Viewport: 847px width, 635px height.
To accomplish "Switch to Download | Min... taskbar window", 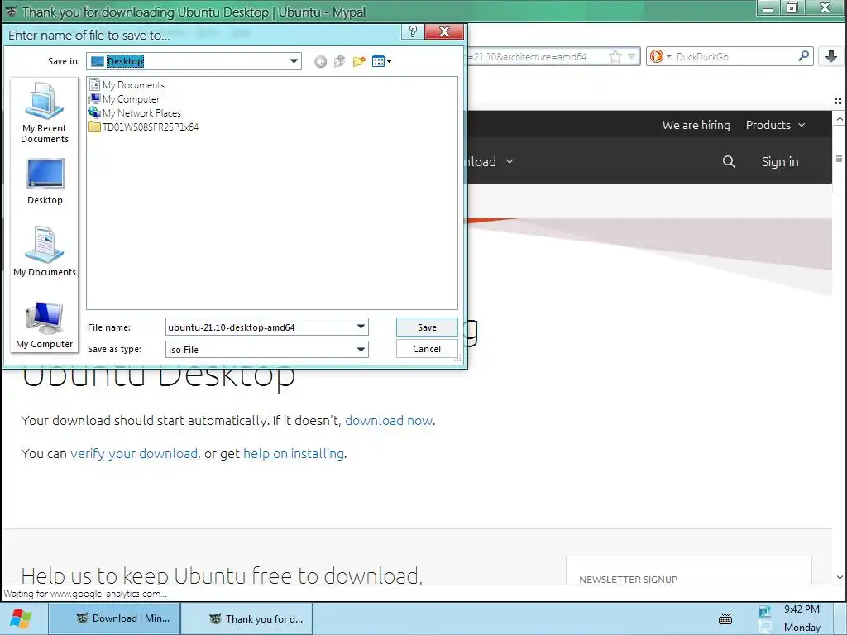I will tap(114, 618).
